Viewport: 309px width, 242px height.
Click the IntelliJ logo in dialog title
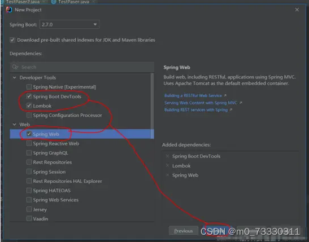[9, 10]
